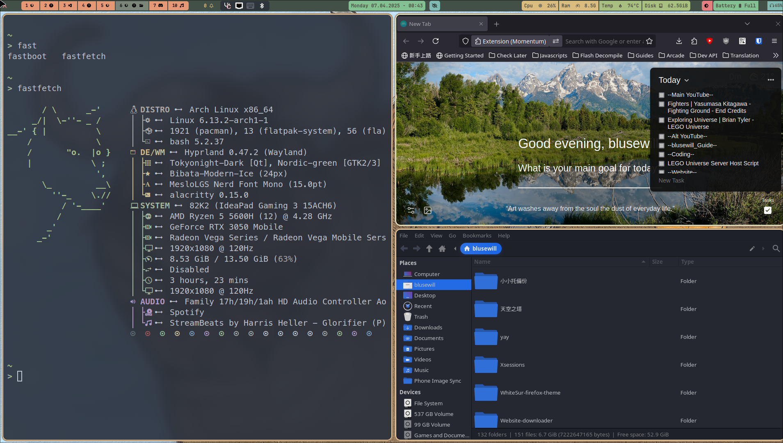The height and width of the screenshot is (443, 783).
Task: Open the Firefox downloads panel
Action: tap(679, 41)
